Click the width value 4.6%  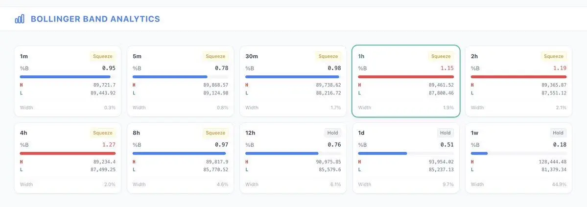click(222, 184)
